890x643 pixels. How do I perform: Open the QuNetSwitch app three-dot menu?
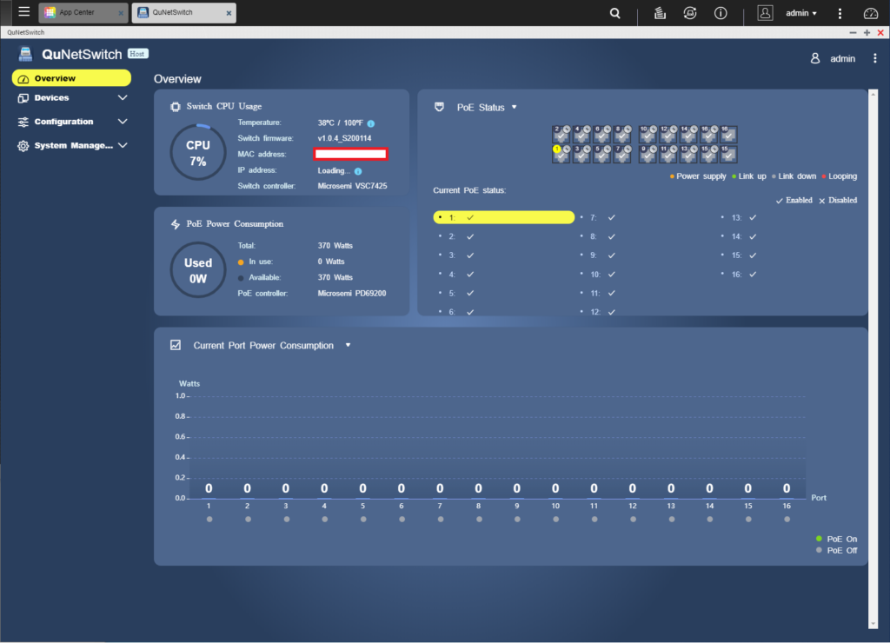click(x=874, y=58)
